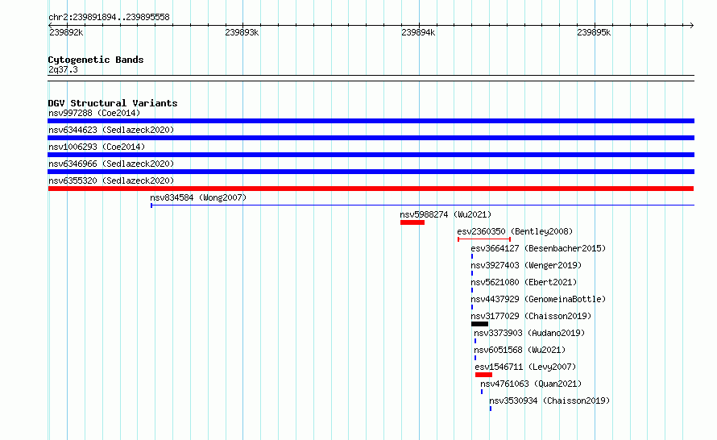Click the nsv3177029 (Chaisson2019) label

coord(531,316)
